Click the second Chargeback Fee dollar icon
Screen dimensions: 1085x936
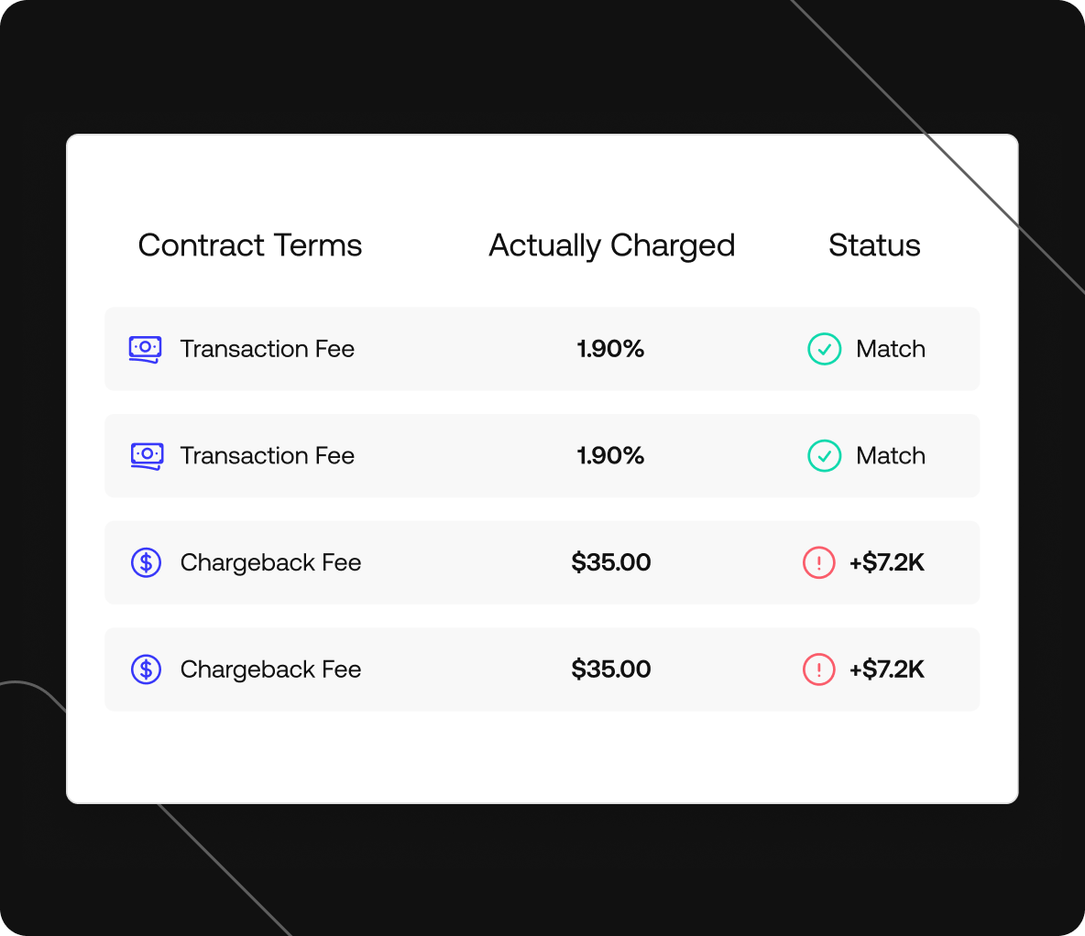point(146,669)
